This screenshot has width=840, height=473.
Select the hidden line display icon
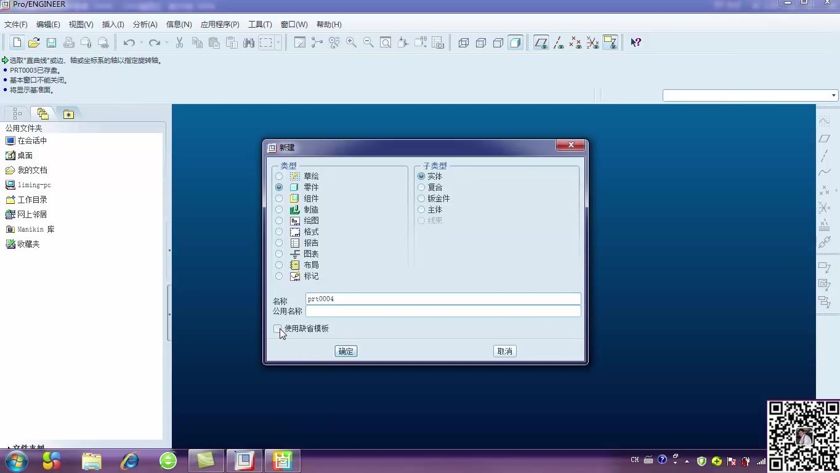[x=481, y=42]
